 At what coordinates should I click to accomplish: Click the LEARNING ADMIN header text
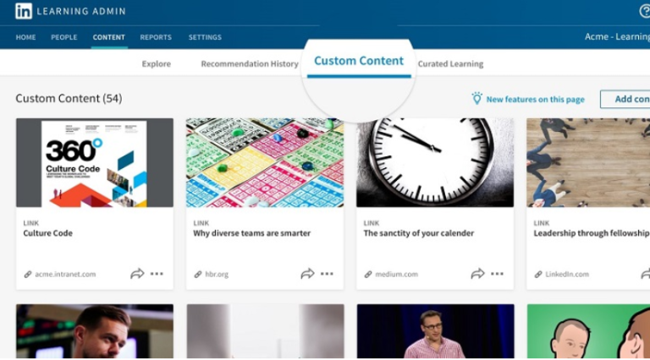click(x=81, y=11)
